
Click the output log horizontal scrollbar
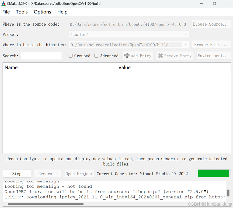tap(46, 204)
